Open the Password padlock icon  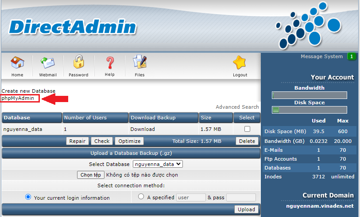tap(78, 62)
